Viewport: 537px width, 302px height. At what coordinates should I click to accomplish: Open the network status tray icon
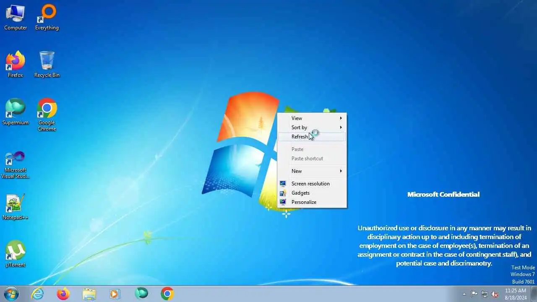485,294
